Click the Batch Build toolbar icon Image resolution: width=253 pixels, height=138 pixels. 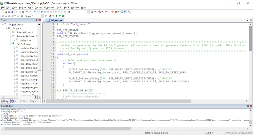[12, 16]
